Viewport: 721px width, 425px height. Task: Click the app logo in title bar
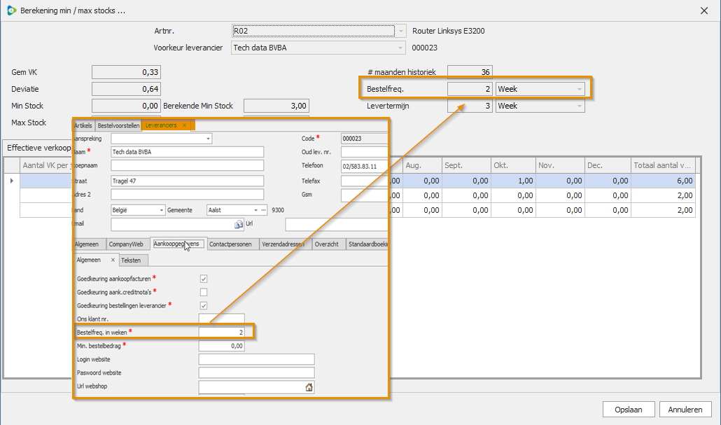point(11,11)
